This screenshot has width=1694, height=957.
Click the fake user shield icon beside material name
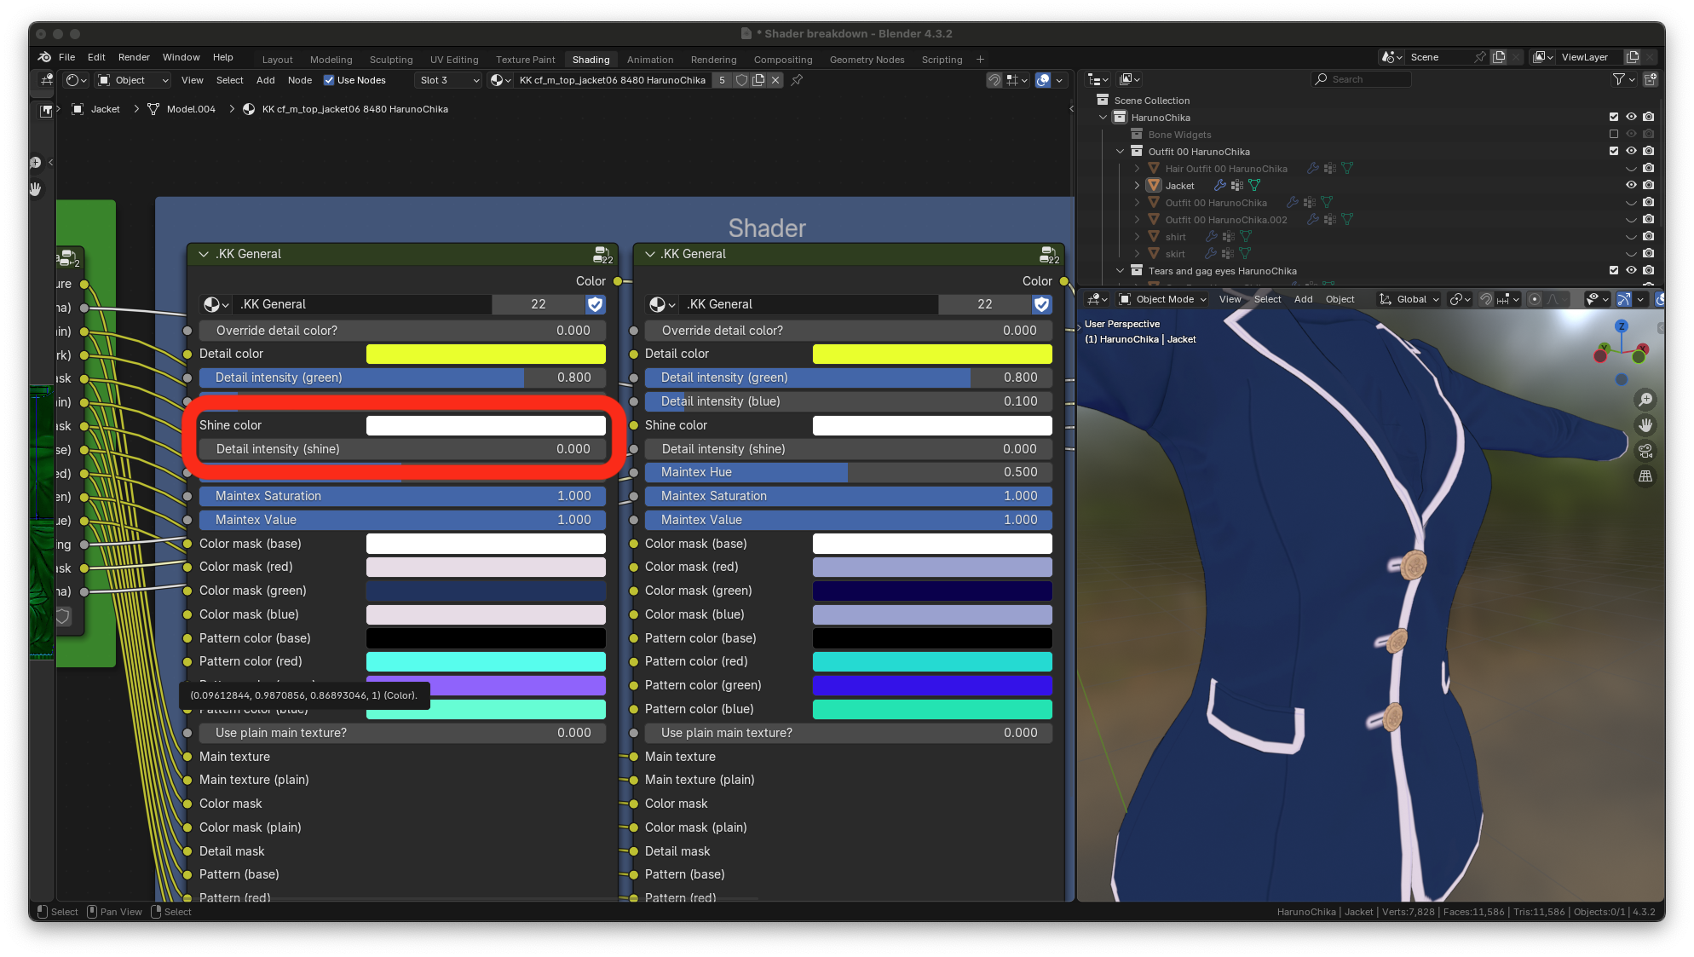(x=741, y=80)
